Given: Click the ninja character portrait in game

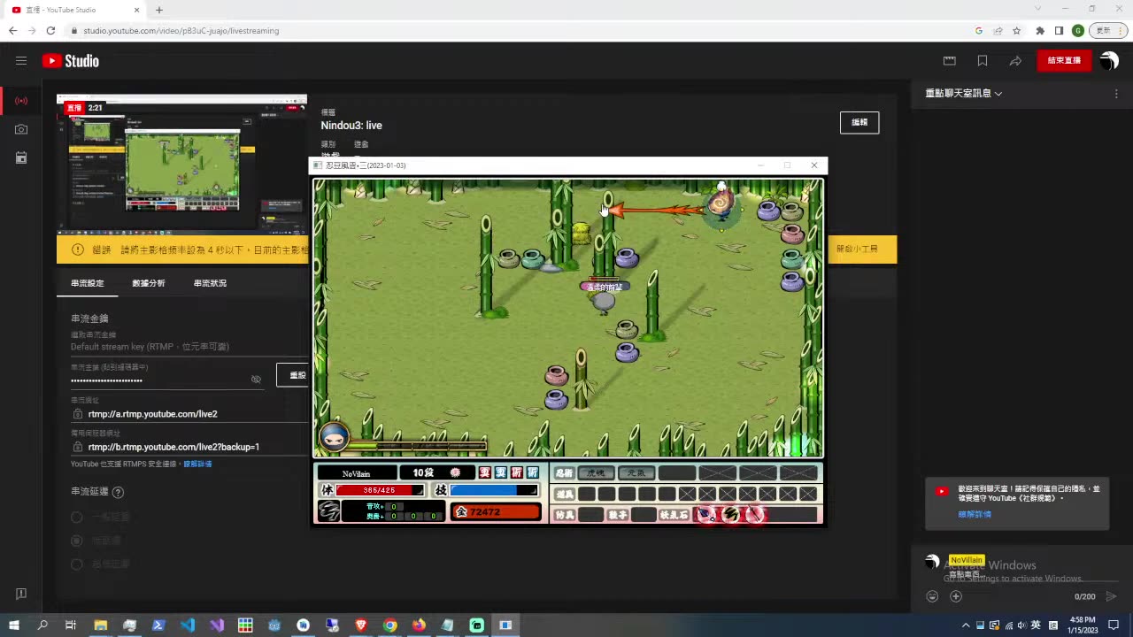Looking at the screenshot, I should (334, 436).
